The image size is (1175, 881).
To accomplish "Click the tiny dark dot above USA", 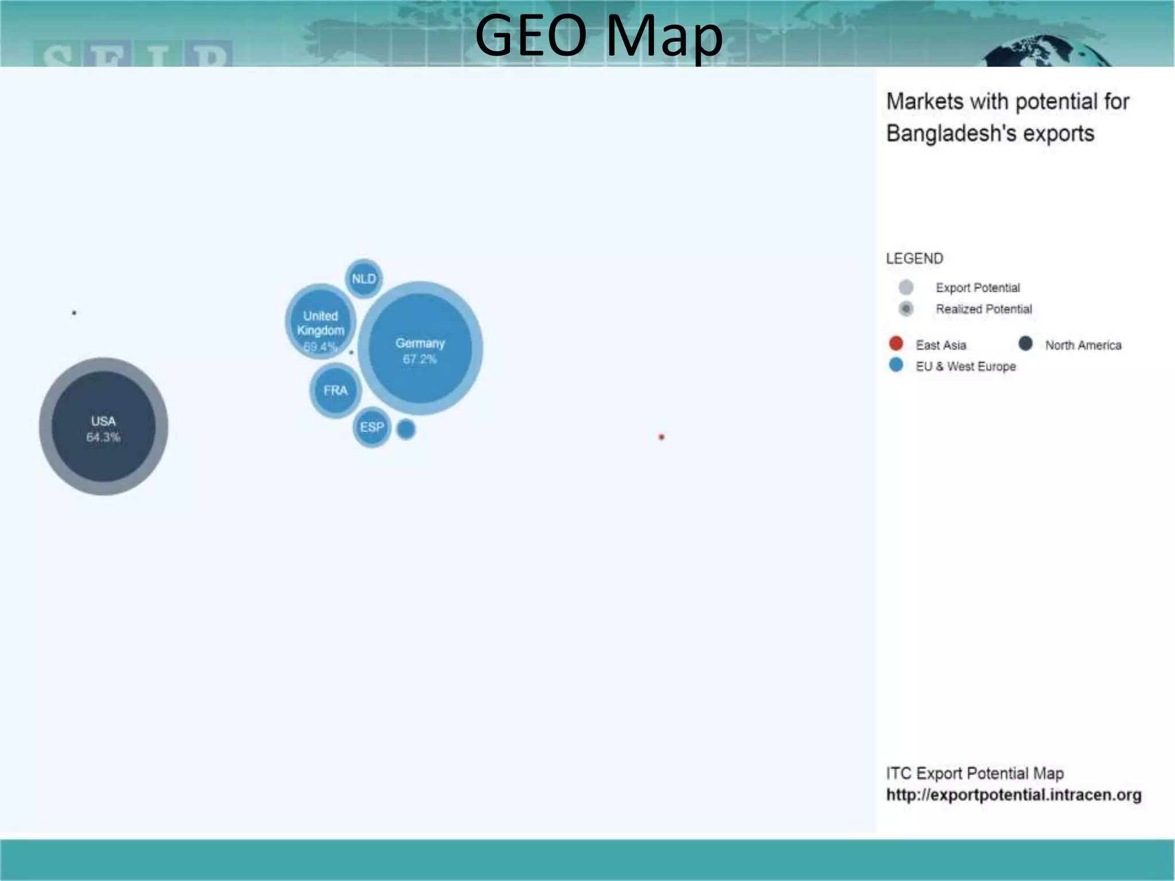I will tap(74, 313).
